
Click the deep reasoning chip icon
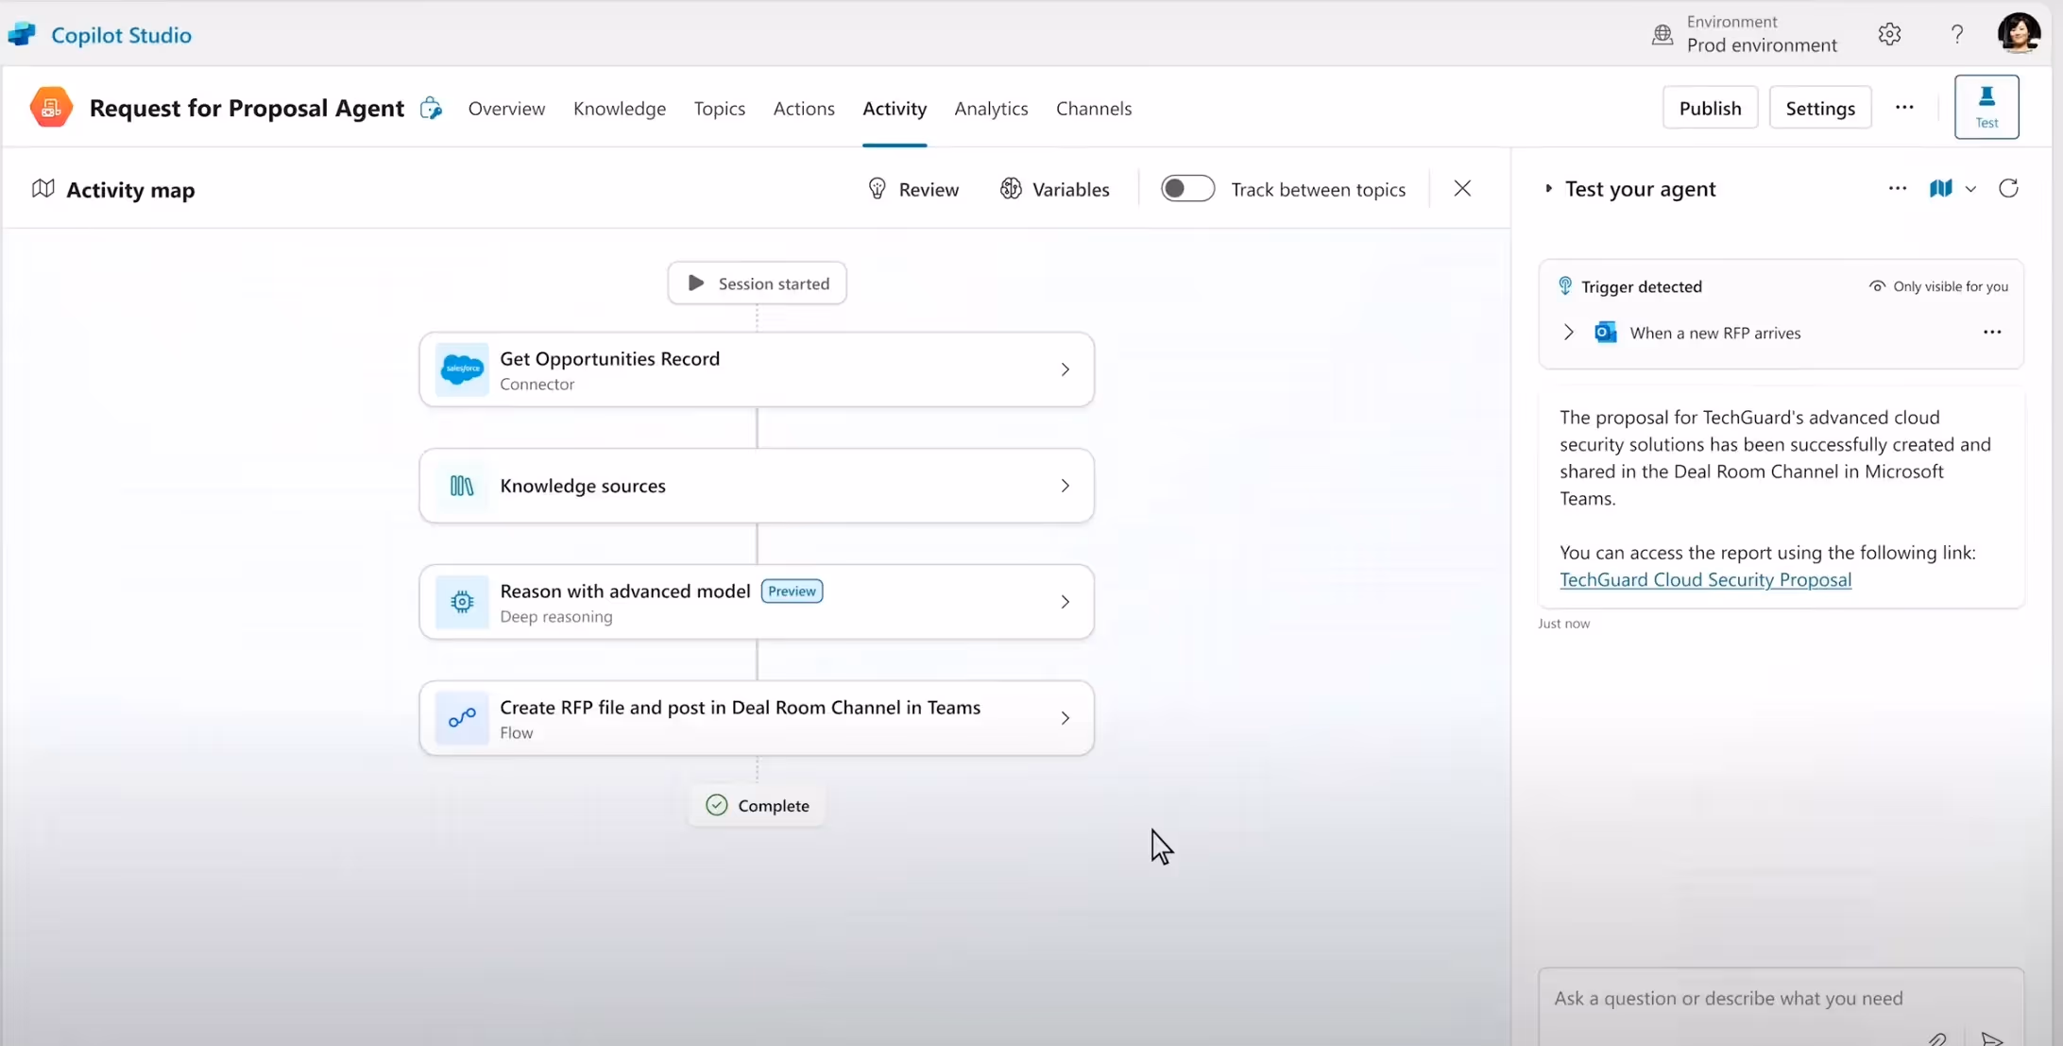coord(462,602)
